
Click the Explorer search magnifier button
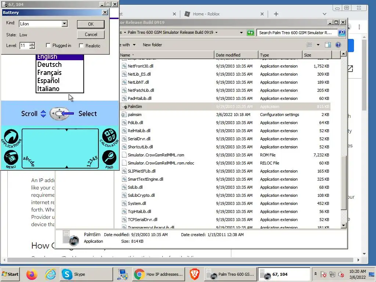(342, 33)
